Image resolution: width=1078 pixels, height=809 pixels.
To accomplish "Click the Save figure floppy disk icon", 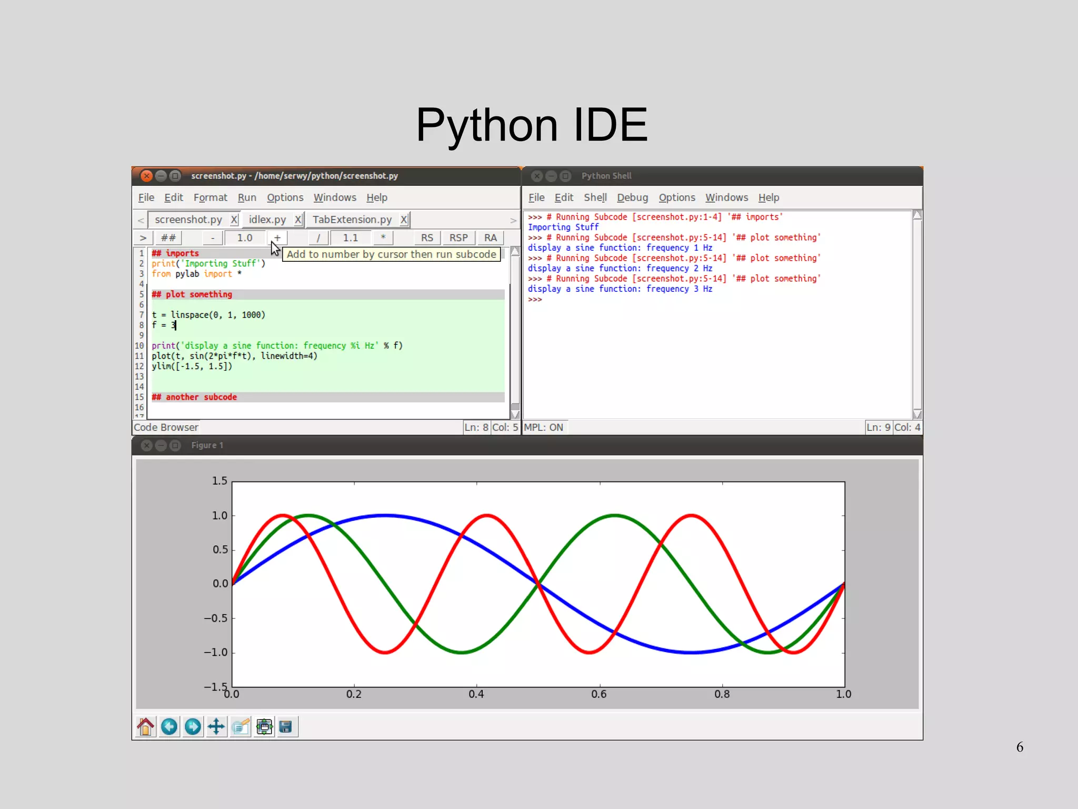I will pyautogui.click(x=286, y=727).
